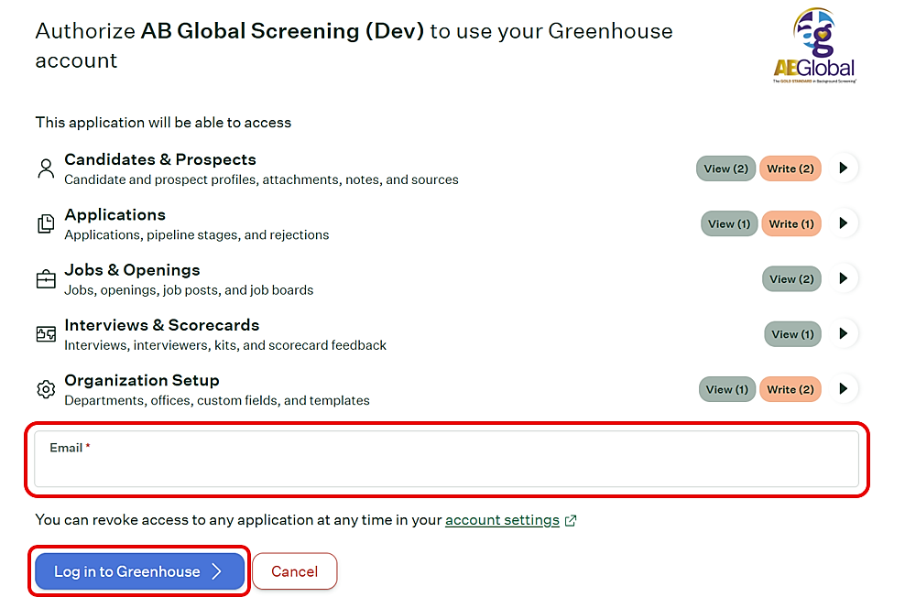Expand the Applications permissions arrow
905x608 pixels.
coord(844,223)
